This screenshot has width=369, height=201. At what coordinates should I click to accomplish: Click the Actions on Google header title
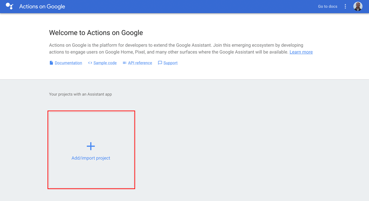tap(42, 6)
